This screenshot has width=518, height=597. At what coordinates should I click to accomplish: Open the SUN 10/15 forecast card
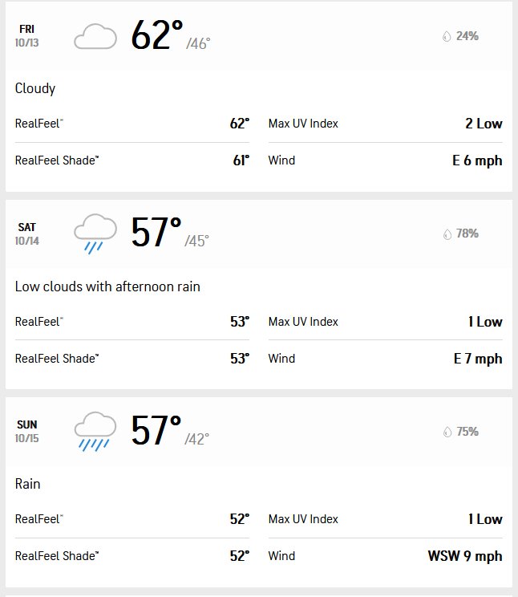[x=259, y=493]
